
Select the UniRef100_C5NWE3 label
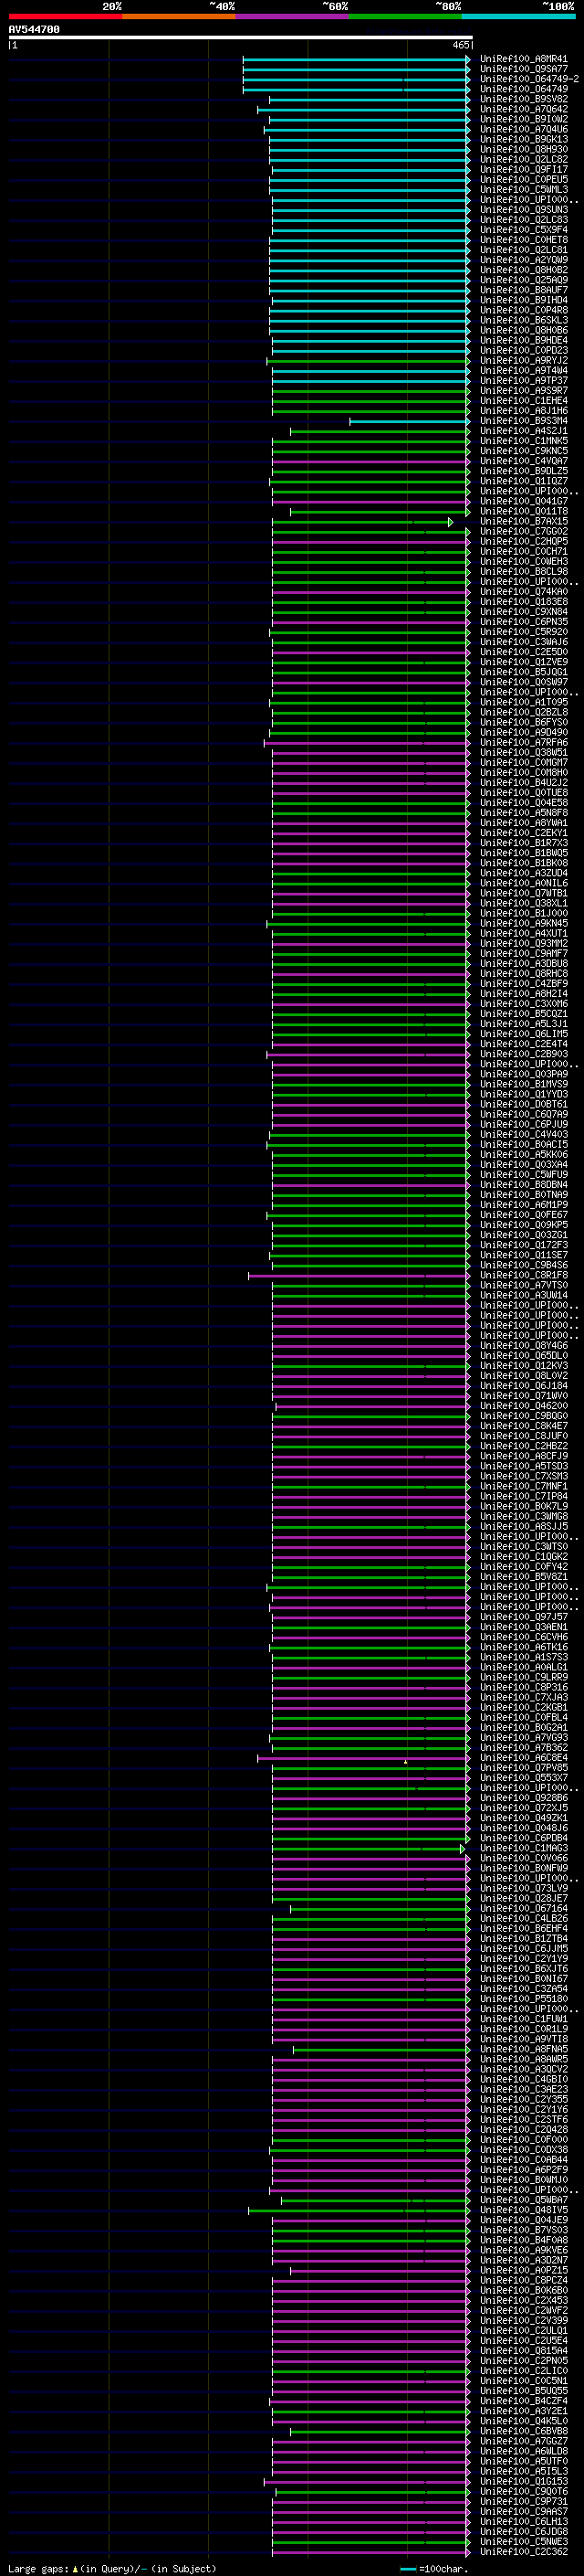click(x=523, y=2542)
